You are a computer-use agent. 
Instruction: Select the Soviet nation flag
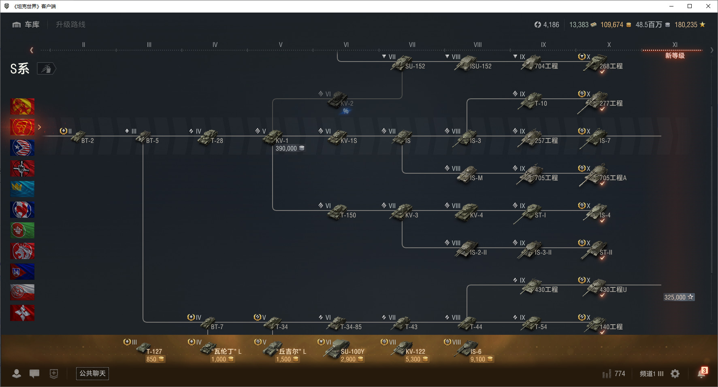click(x=22, y=127)
